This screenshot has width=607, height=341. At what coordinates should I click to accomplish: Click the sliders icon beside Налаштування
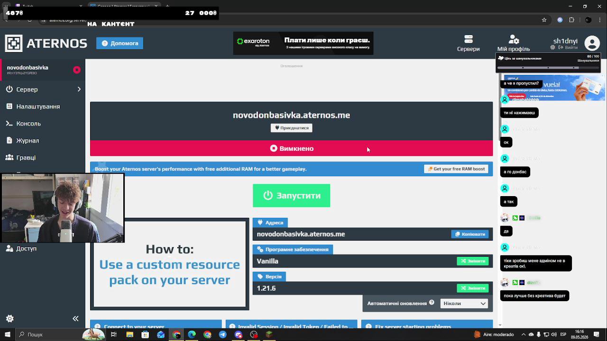[x=9, y=106]
